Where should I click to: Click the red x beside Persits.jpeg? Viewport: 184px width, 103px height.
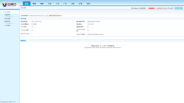[x=32, y=35]
